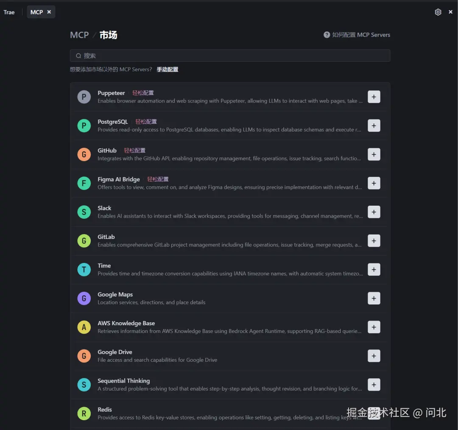The image size is (458, 430).
Task: Click the Google Maps server icon
Action: [x=84, y=298]
